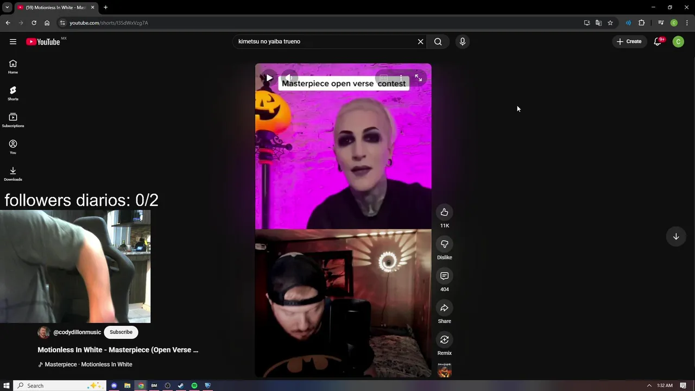The height and width of the screenshot is (391, 695).
Task: Click the browser Forward arrow
Action: point(21,23)
